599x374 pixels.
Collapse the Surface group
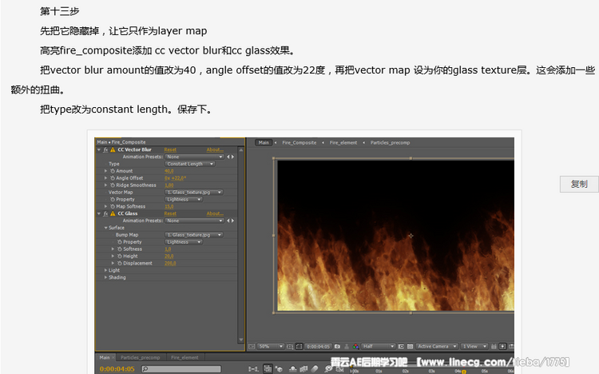(x=105, y=228)
